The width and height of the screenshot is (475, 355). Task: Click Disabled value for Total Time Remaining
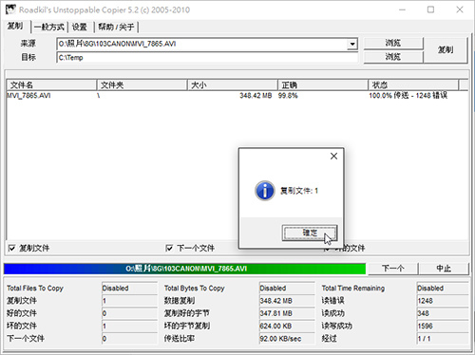click(x=443, y=289)
